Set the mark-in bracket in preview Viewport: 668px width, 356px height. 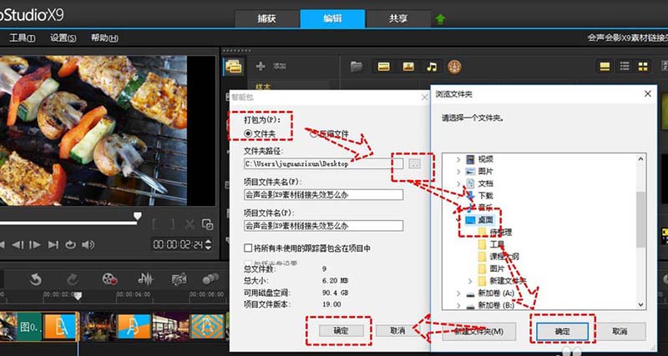click(155, 224)
